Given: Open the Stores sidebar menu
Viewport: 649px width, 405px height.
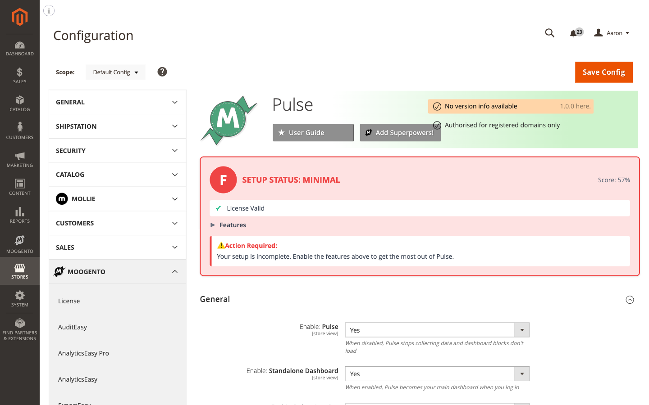Looking at the screenshot, I should click(x=20, y=271).
